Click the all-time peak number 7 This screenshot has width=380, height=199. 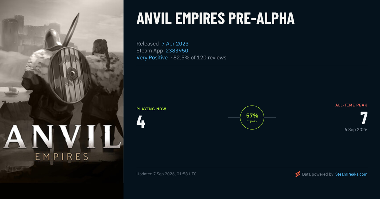coord(364,118)
